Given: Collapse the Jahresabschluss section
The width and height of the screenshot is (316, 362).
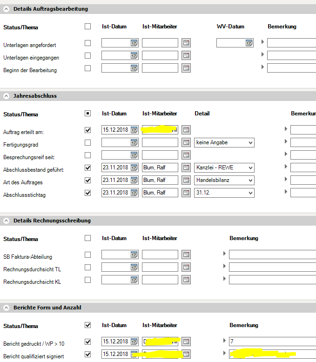Looking at the screenshot, I should 7,96.
